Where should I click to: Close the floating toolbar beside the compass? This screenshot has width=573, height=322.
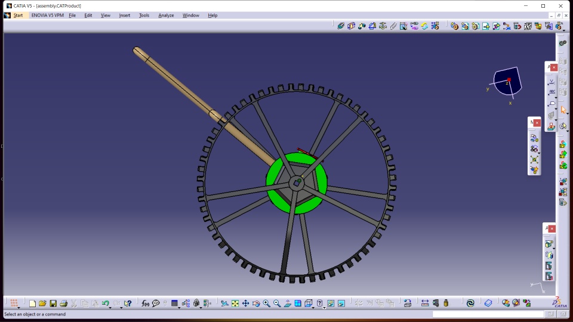[554, 67]
